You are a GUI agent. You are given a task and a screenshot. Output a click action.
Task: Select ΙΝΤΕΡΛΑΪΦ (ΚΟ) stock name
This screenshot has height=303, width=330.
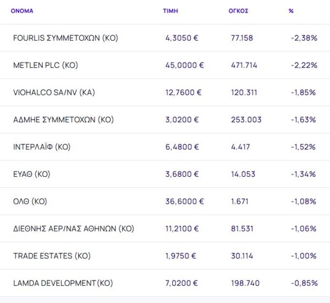click(x=42, y=147)
